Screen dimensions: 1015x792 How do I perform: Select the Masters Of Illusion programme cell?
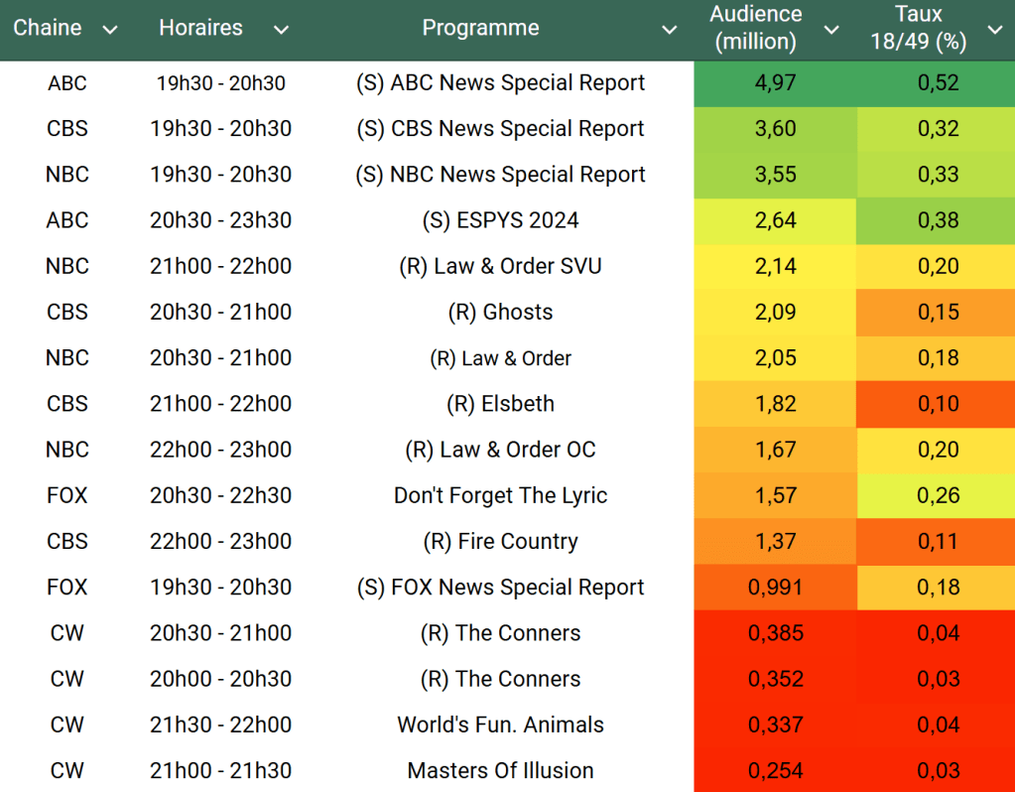(500, 770)
